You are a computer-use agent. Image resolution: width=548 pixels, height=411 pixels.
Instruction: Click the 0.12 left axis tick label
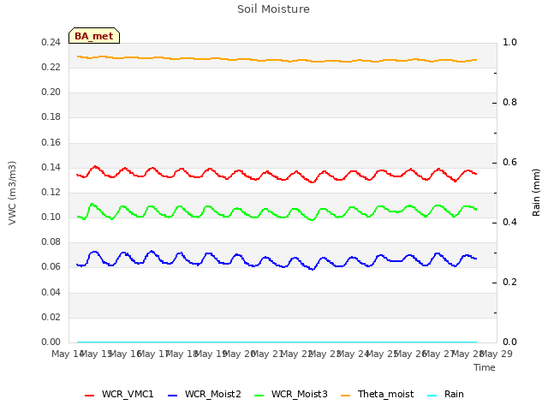(51, 192)
